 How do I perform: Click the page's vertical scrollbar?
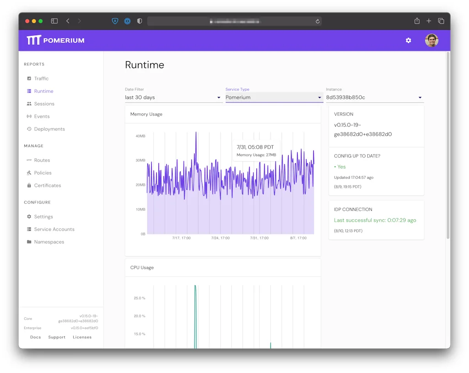[447, 146]
